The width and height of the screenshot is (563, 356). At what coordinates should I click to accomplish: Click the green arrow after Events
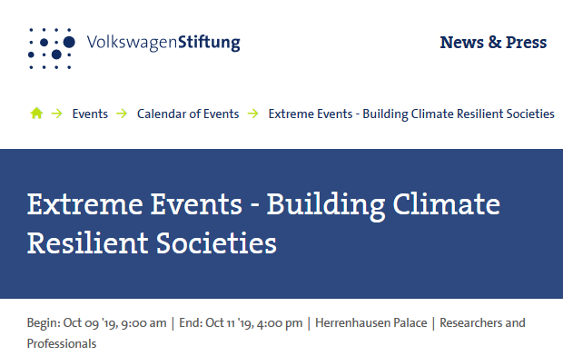pos(122,114)
